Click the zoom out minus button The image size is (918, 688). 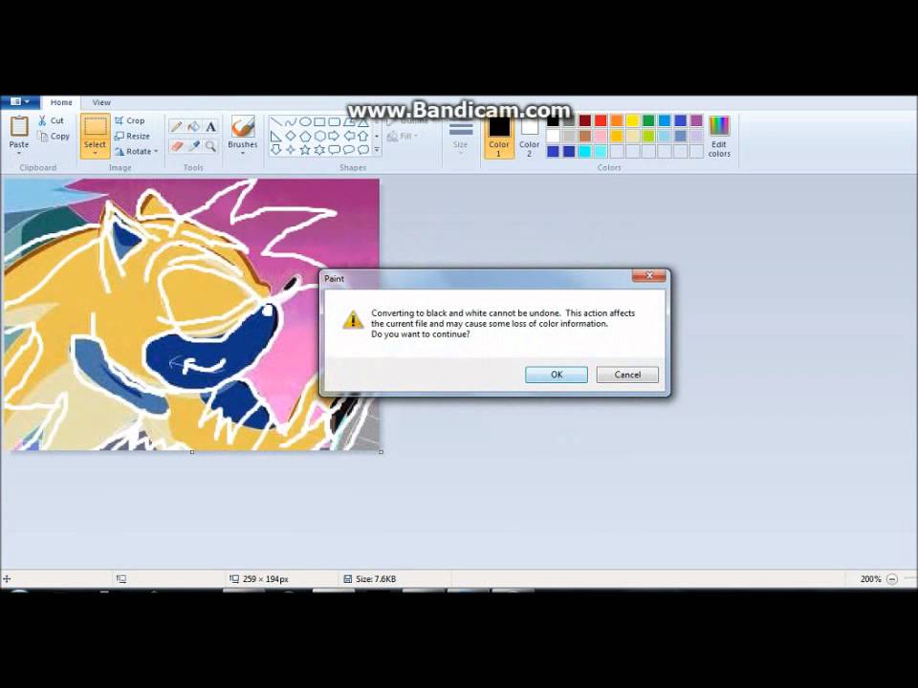[891, 579]
